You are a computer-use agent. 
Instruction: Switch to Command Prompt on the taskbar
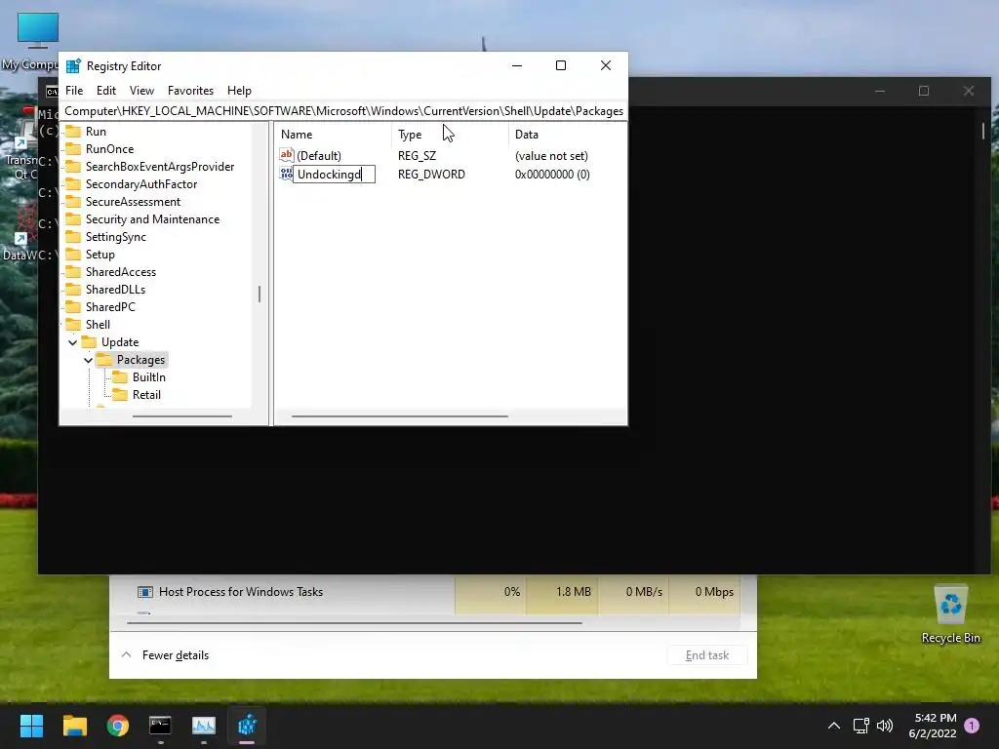(x=161, y=726)
